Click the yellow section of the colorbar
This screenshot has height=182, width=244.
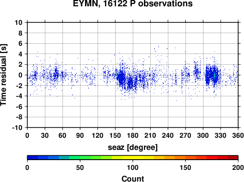tap(133, 157)
